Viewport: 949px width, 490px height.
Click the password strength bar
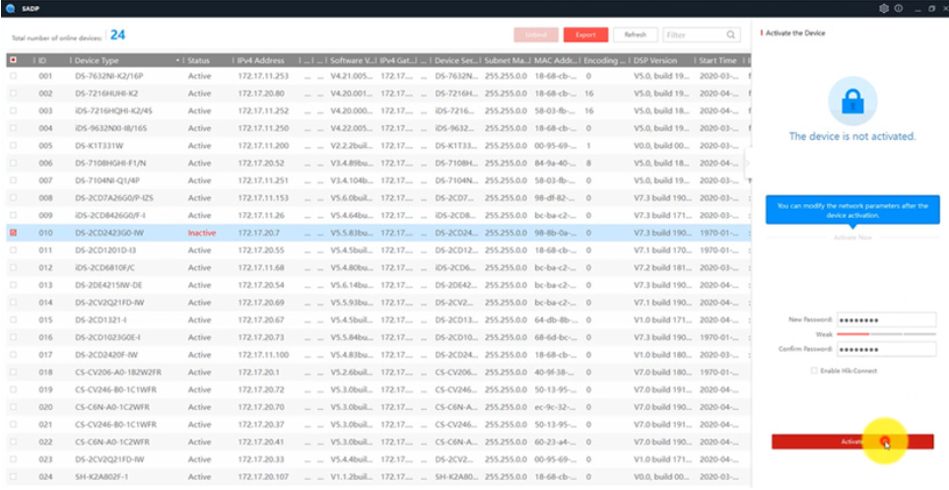(886, 334)
